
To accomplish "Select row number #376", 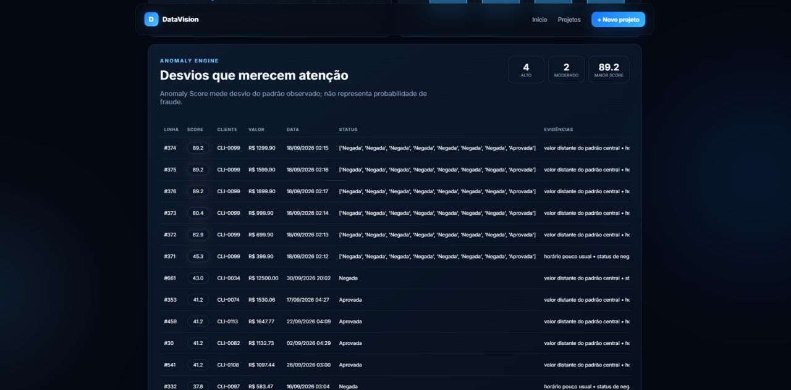I will (x=170, y=191).
